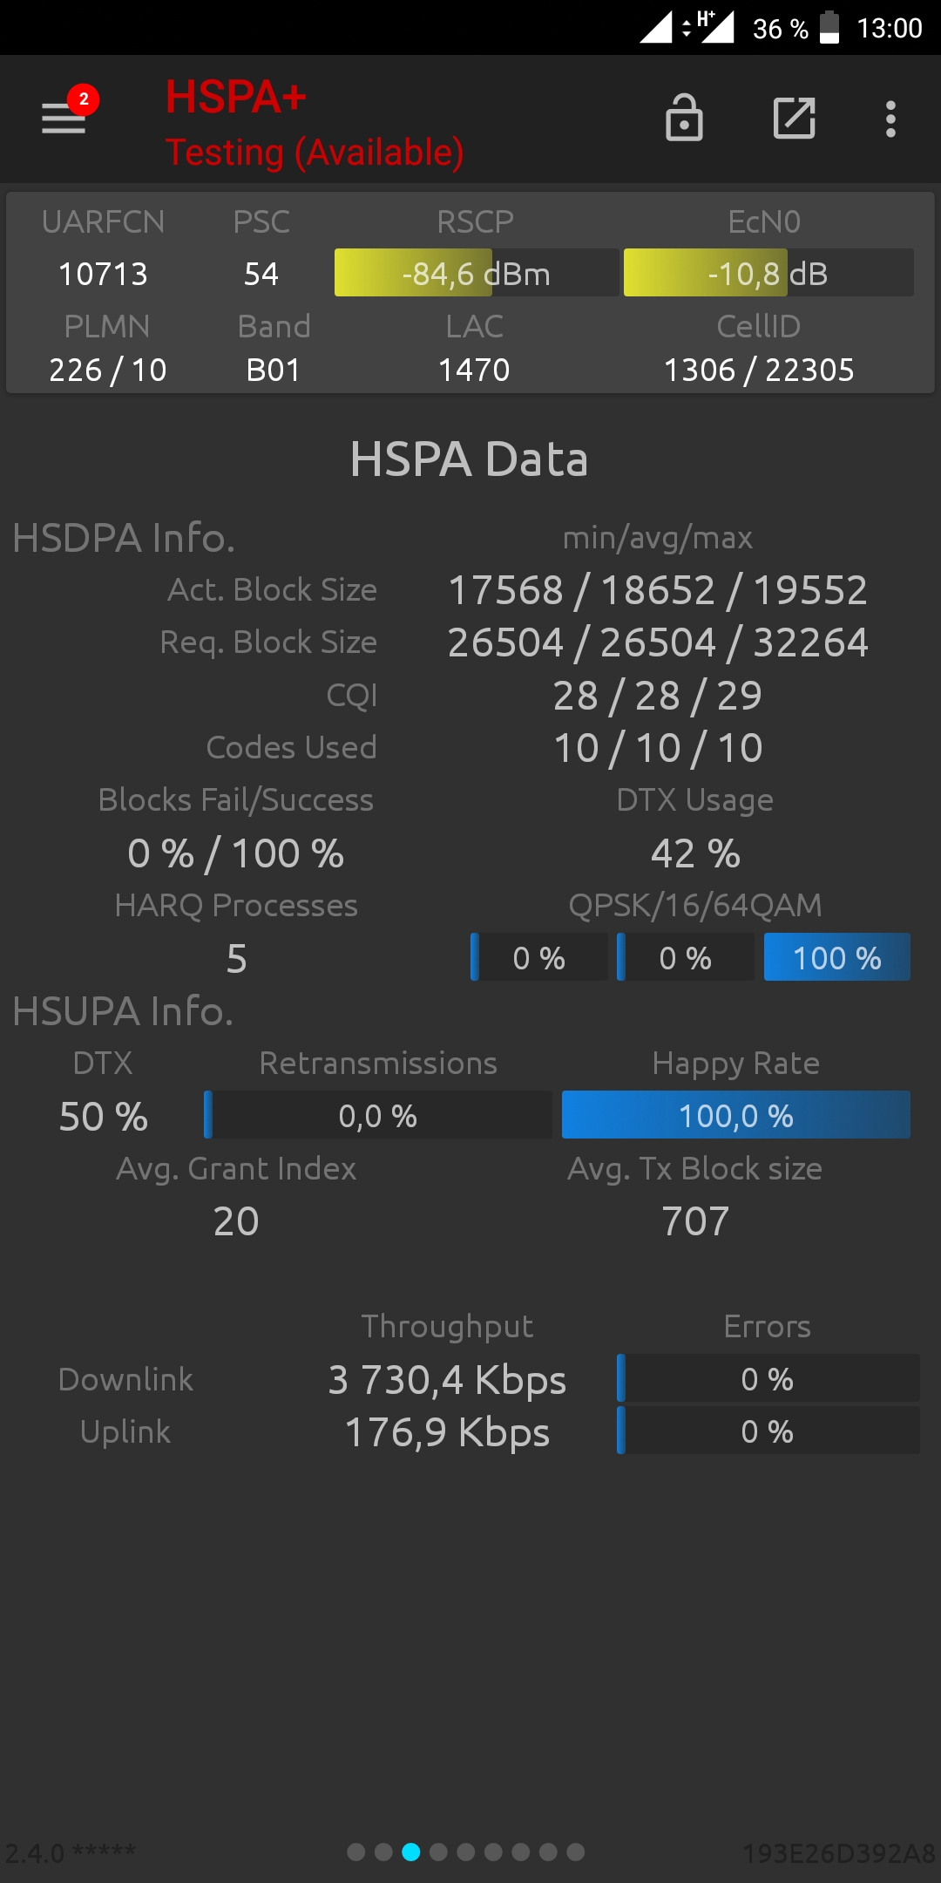Tap the export/share square arrow icon
The image size is (941, 1883).
coord(795,118)
